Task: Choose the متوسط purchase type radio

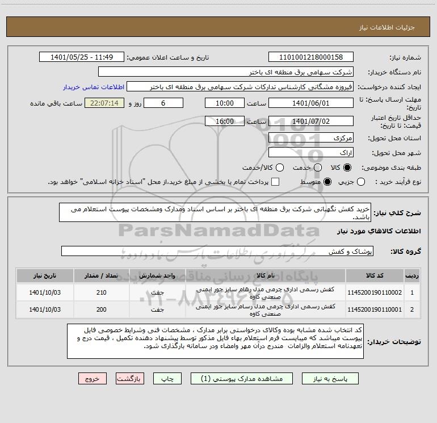Action: 327,182
